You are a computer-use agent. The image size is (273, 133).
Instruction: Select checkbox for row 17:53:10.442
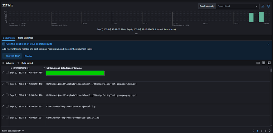7,84
